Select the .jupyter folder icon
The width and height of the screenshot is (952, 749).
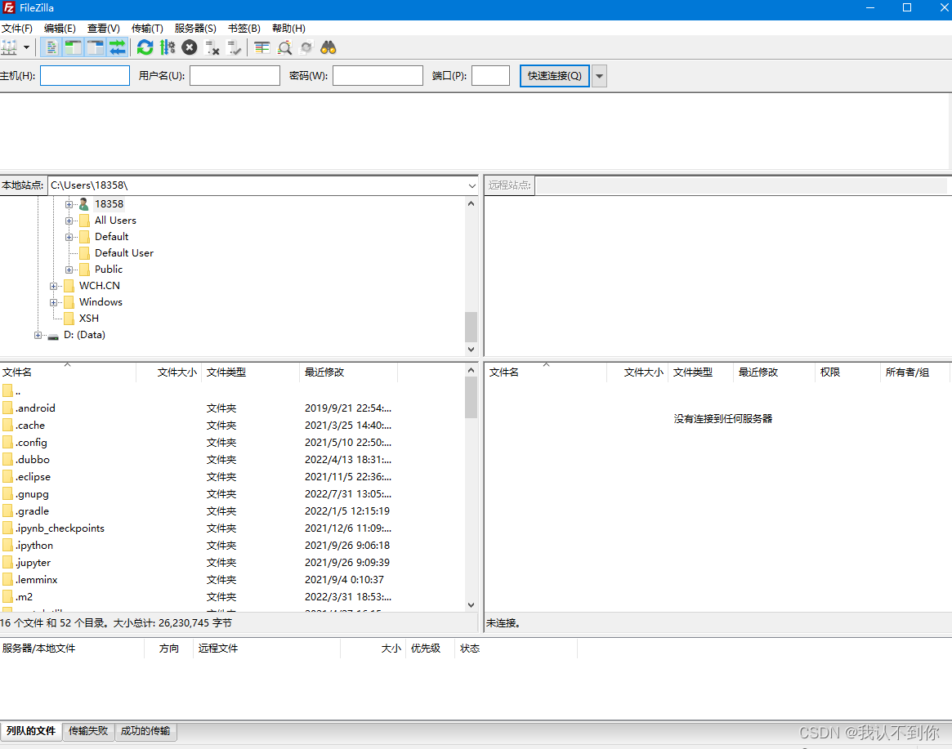[x=7, y=563]
